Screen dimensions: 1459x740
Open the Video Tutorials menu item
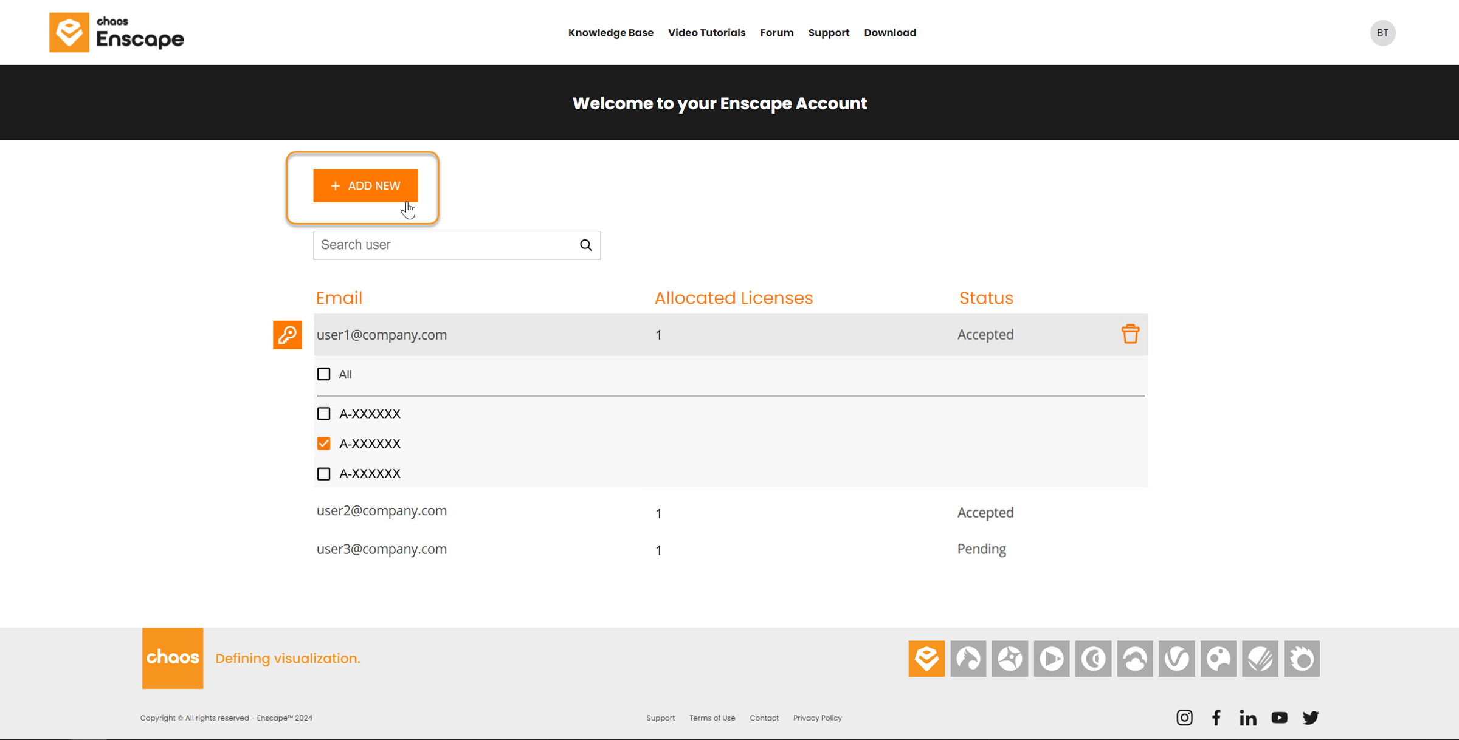pyautogui.click(x=706, y=32)
